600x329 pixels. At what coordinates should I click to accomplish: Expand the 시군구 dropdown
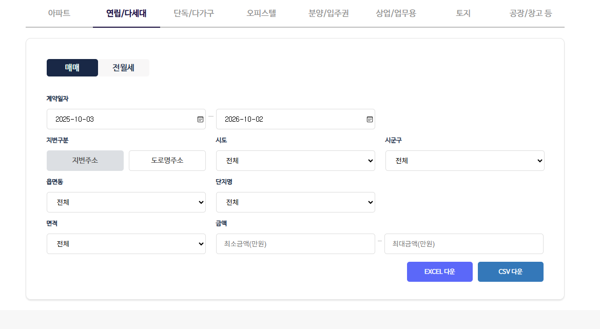(465, 161)
